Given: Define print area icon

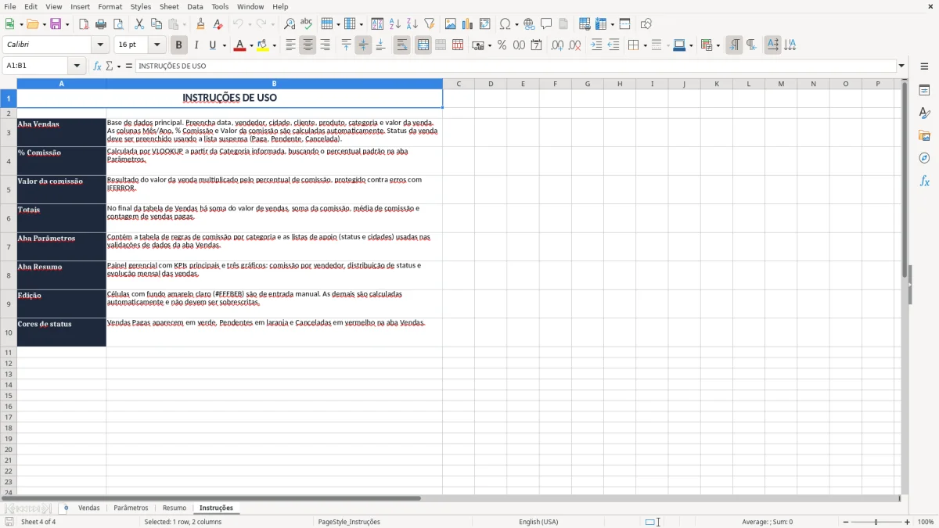Looking at the screenshot, I should (585, 24).
